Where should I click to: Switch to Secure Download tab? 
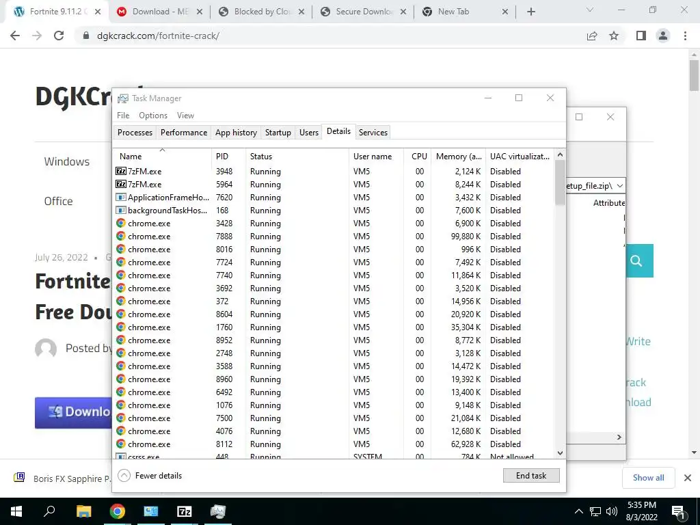click(x=363, y=12)
